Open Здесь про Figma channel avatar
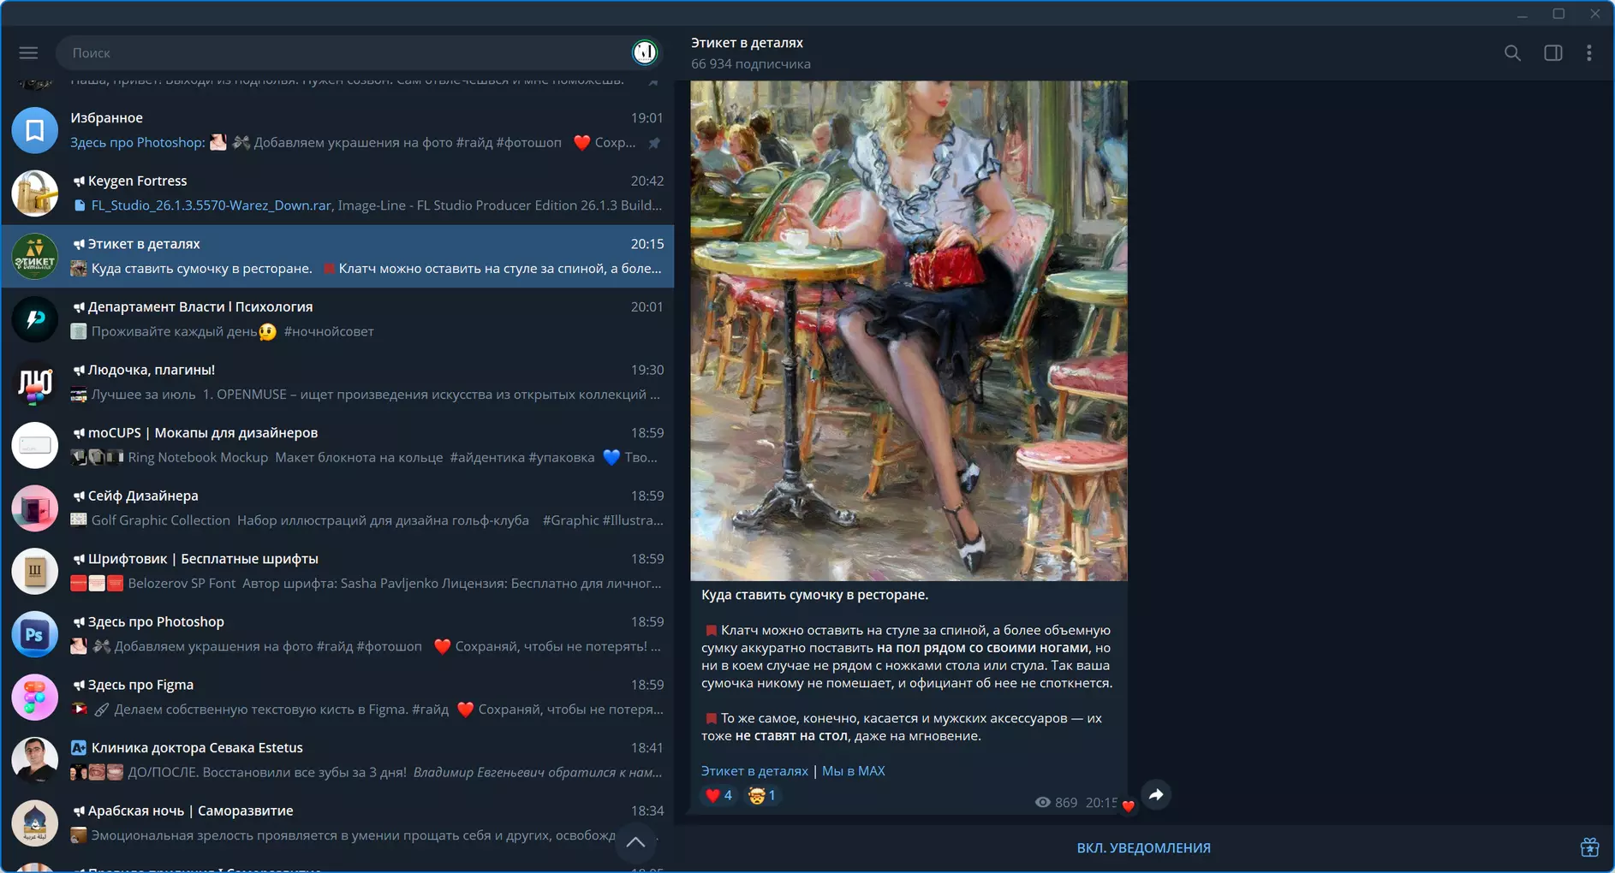This screenshot has width=1615, height=873. pos(34,697)
